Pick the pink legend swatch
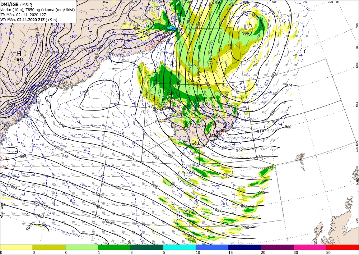The image size is (359, 255). [x=310, y=247]
